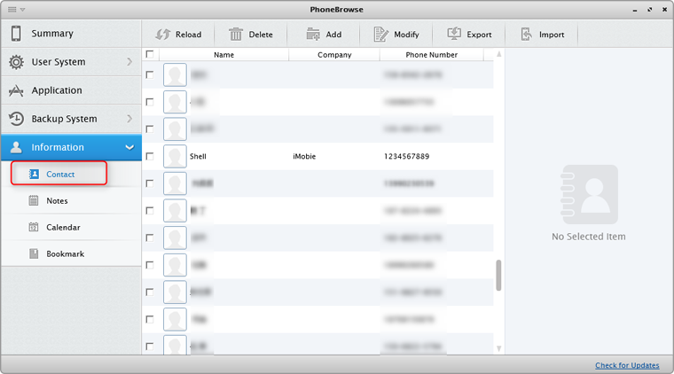Open Bookmark in the sidebar
Viewport: 674px width, 374px height.
pos(65,254)
